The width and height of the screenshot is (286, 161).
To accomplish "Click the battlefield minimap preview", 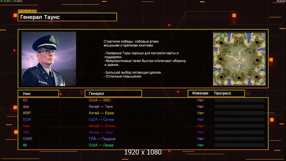I will [x=239, y=59].
